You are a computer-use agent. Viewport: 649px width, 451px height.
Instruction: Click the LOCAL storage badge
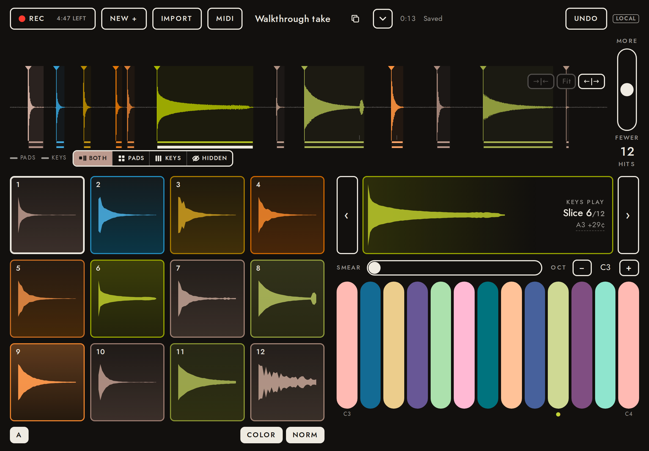[626, 19]
